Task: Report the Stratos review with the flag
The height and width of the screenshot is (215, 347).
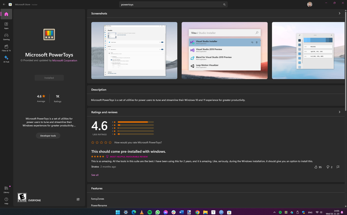Action: pos(338,167)
